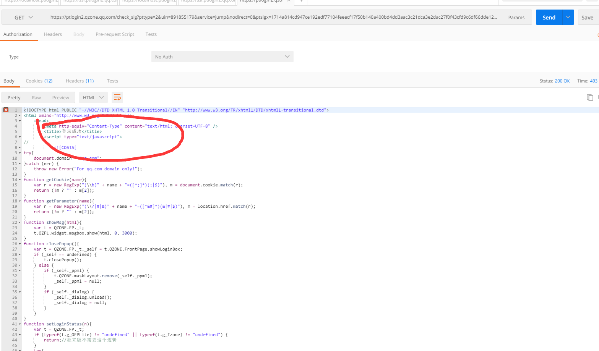Click the error marker on line 1
Screen dimensions: 599x351
tap(6, 110)
